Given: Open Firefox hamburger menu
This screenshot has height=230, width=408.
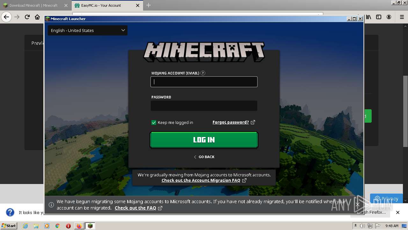Looking at the screenshot, I should click(402, 17).
